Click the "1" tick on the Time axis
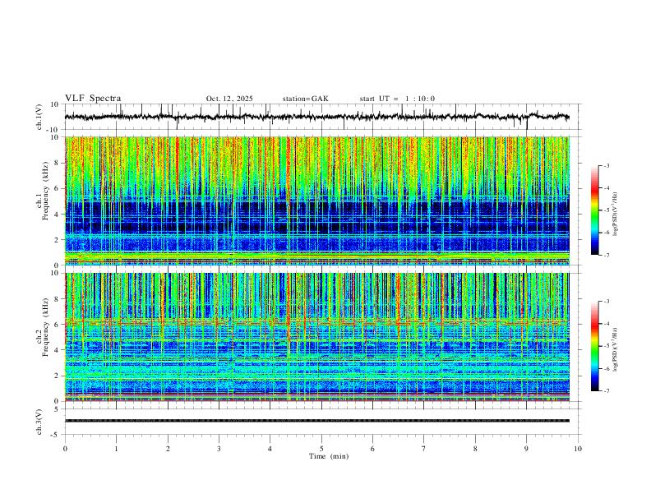This screenshot has height=503, width=651. (116, 449)
